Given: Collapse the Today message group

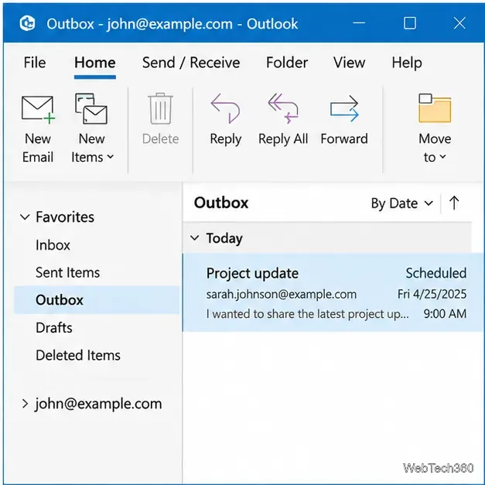Looking at the screenshot, I should point(195,238).
